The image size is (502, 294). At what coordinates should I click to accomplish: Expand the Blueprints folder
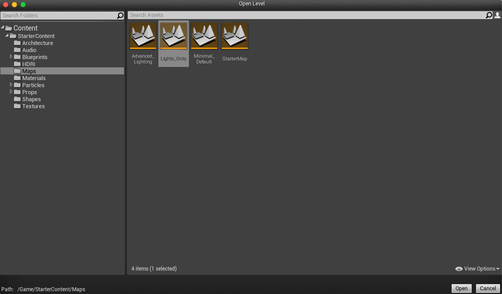pyautogui.click(x=11, y=56)
